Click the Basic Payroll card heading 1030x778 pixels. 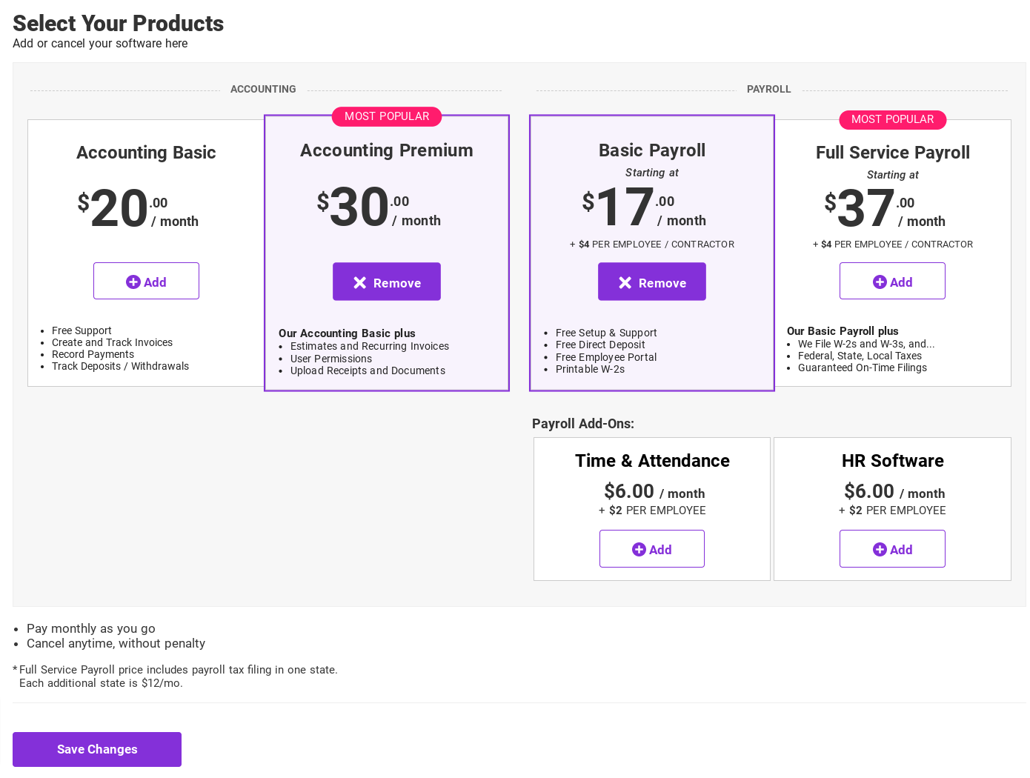[652, 150]
